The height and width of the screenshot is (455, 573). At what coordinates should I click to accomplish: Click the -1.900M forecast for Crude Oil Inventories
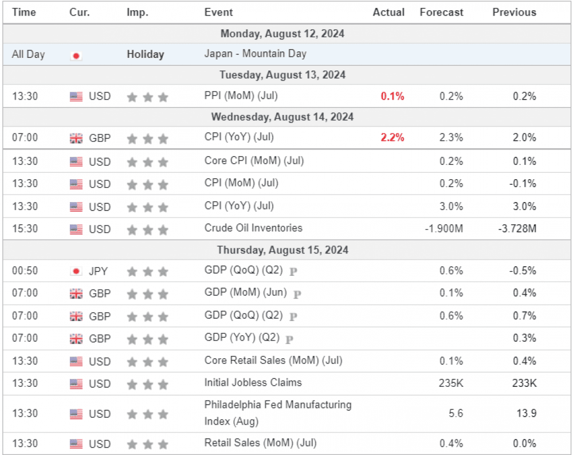tap(444, 229)
